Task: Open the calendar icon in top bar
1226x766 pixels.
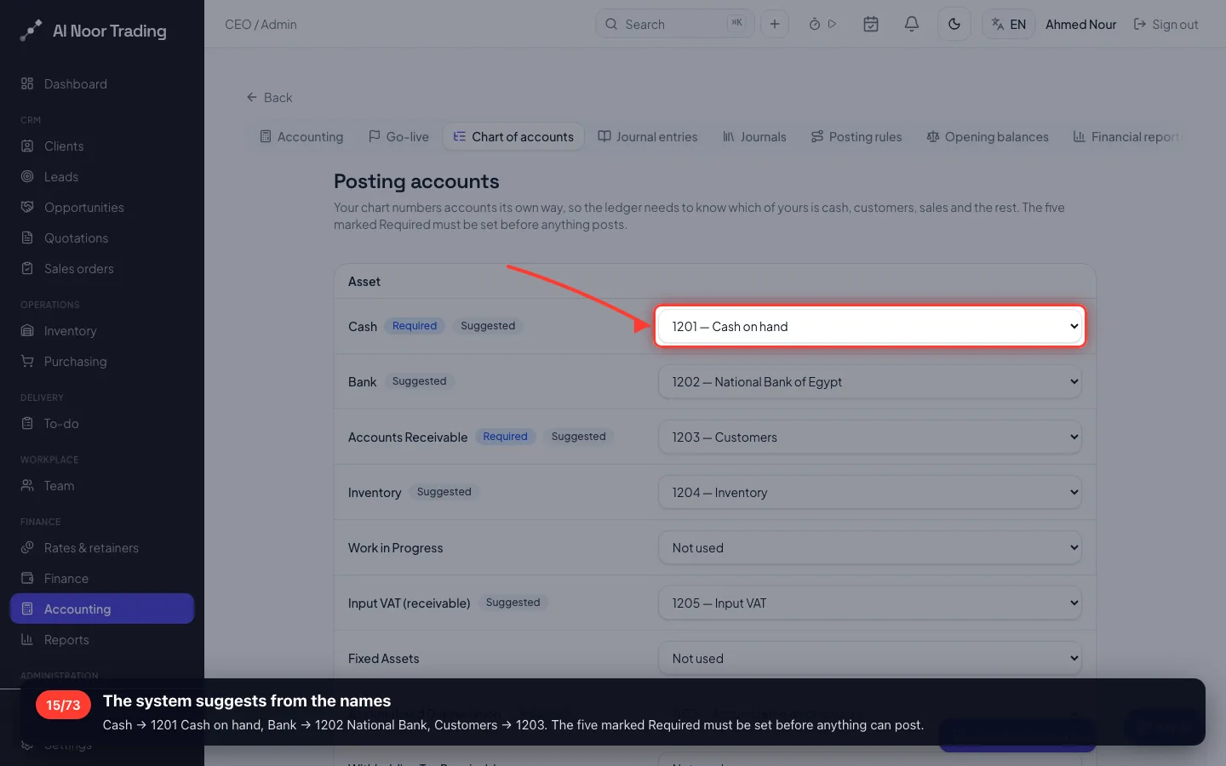Action: click(x=871, y=24)
